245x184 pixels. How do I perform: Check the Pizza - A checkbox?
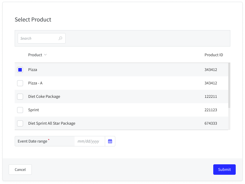point(20,83)
